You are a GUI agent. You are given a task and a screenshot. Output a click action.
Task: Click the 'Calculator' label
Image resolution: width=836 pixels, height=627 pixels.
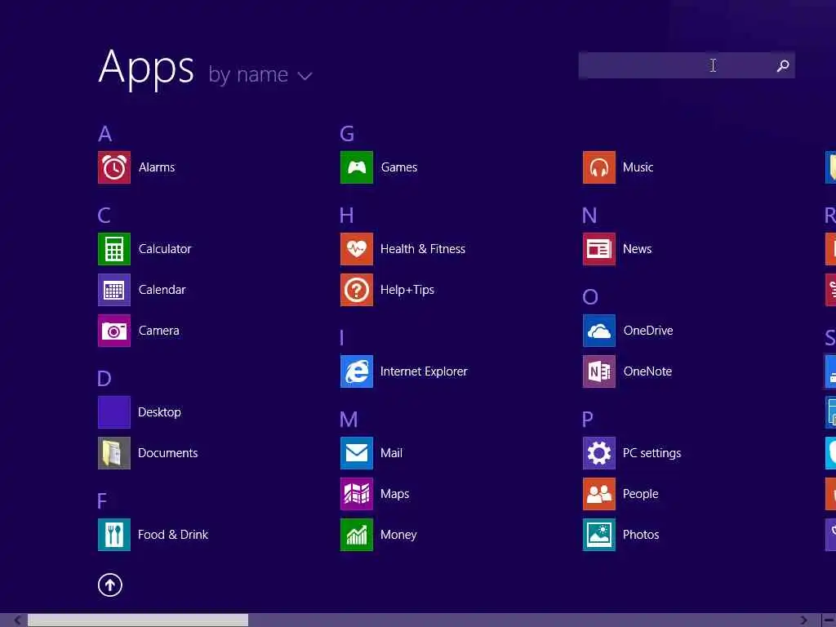click(165, 249)
